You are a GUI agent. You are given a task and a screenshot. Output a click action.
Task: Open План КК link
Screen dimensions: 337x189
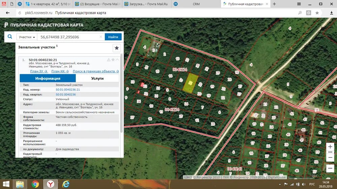(60, 71)
